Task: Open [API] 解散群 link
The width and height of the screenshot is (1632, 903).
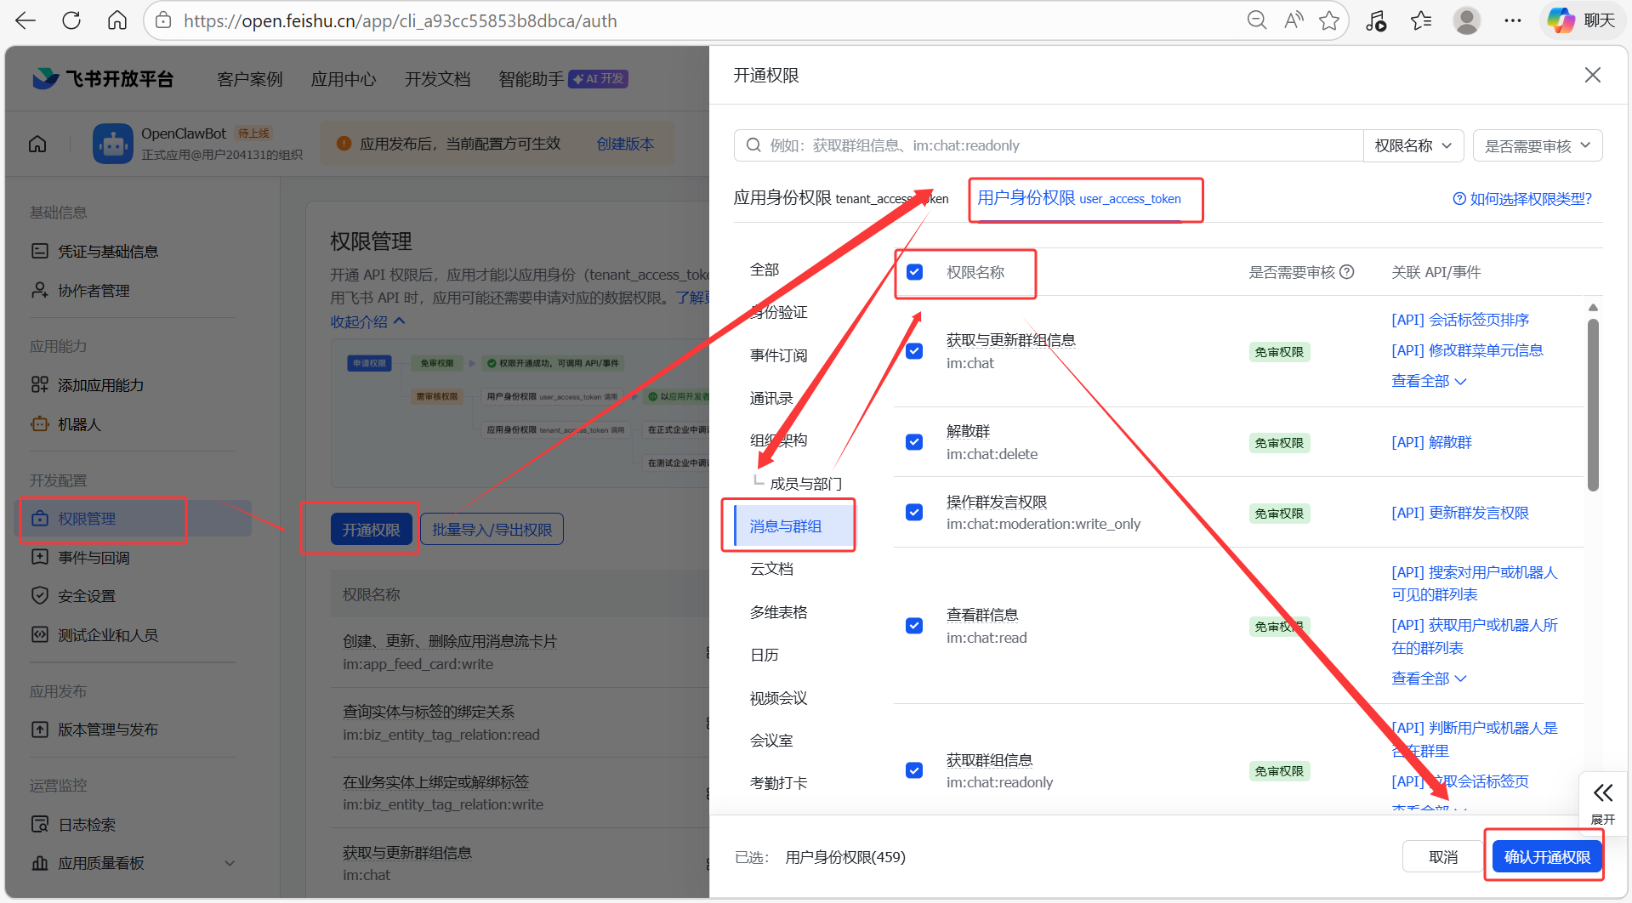Action: coord(1431,442)
